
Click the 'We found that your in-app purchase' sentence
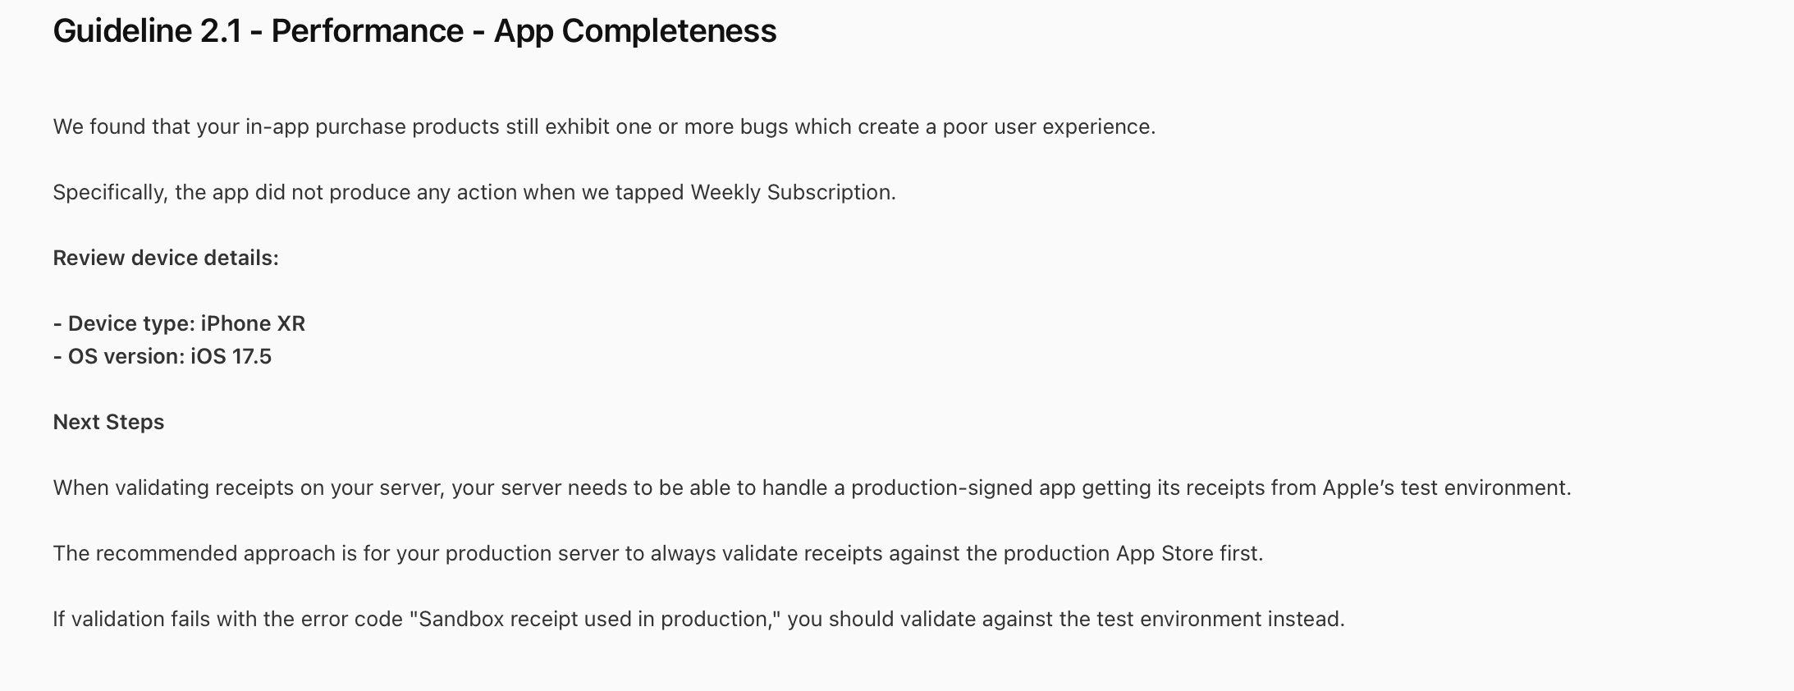pos(604,127)
